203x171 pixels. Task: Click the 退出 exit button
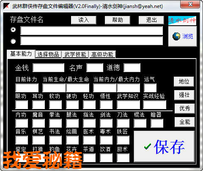151,20
